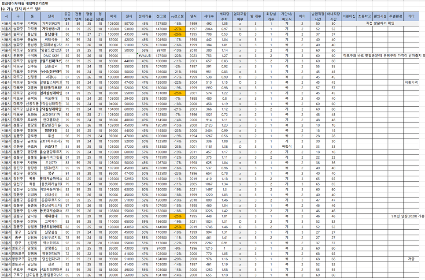The image size is (425, 280).
Task: Click the '매매' column header
Action: (113, 16)
